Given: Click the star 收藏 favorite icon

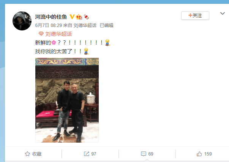Looking at the screenshot, I should coord(27,154).
